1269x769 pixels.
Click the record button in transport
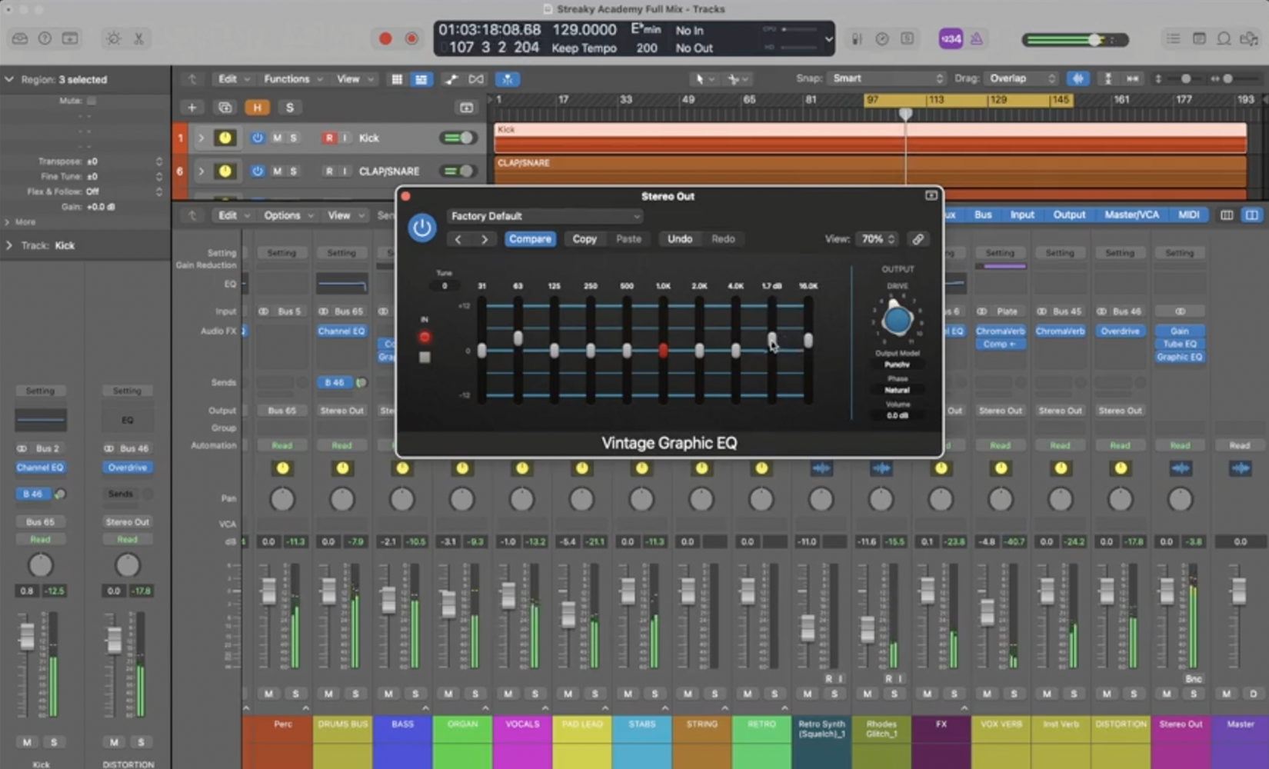click(385, 38)
